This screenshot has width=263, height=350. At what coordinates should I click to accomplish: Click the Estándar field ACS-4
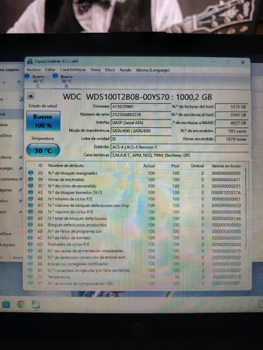pos(179,147)
